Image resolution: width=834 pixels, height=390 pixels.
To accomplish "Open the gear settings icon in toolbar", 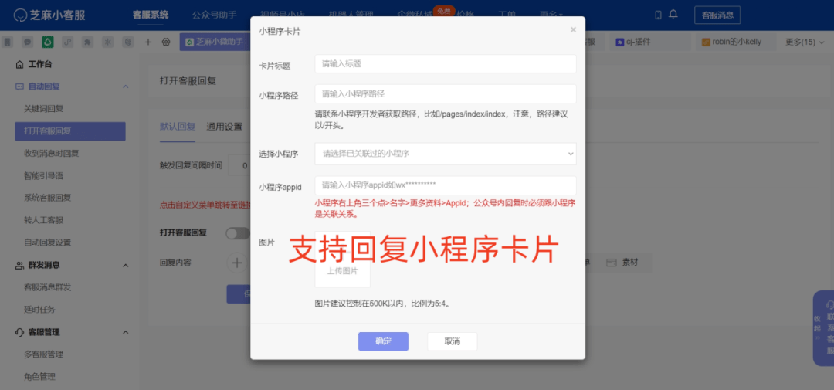I will point(165,42).
